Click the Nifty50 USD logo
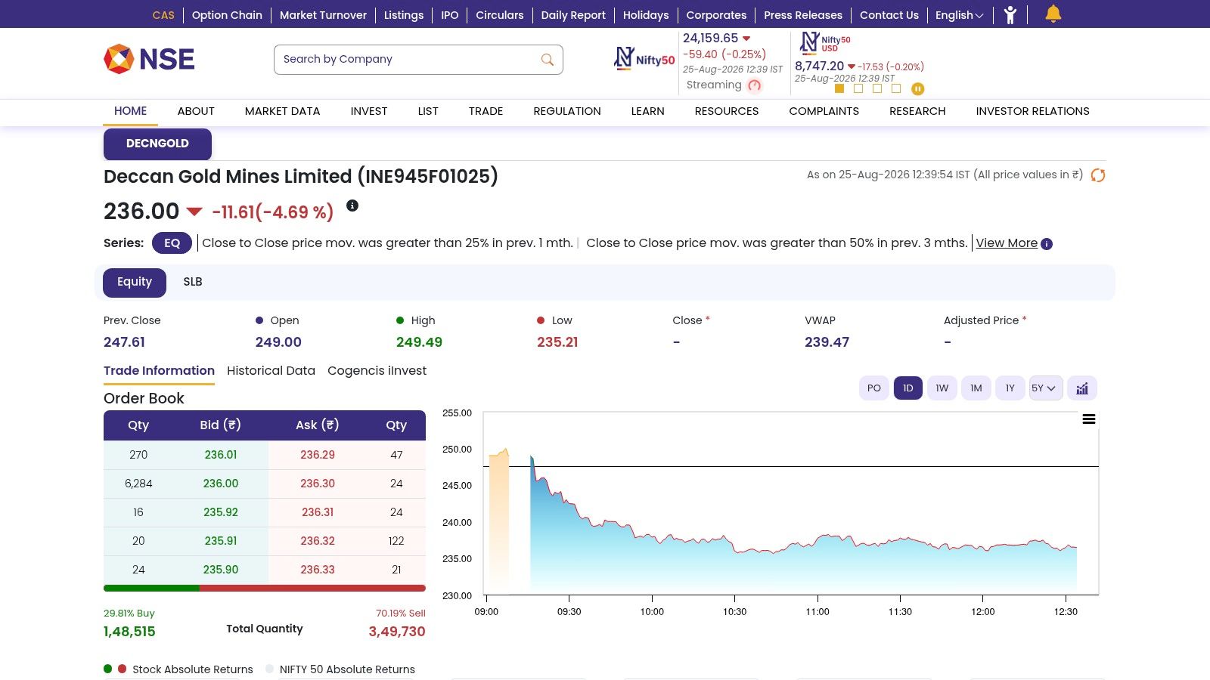The height and width of the screenshot is (680, 1210). [x=825, y=43]
